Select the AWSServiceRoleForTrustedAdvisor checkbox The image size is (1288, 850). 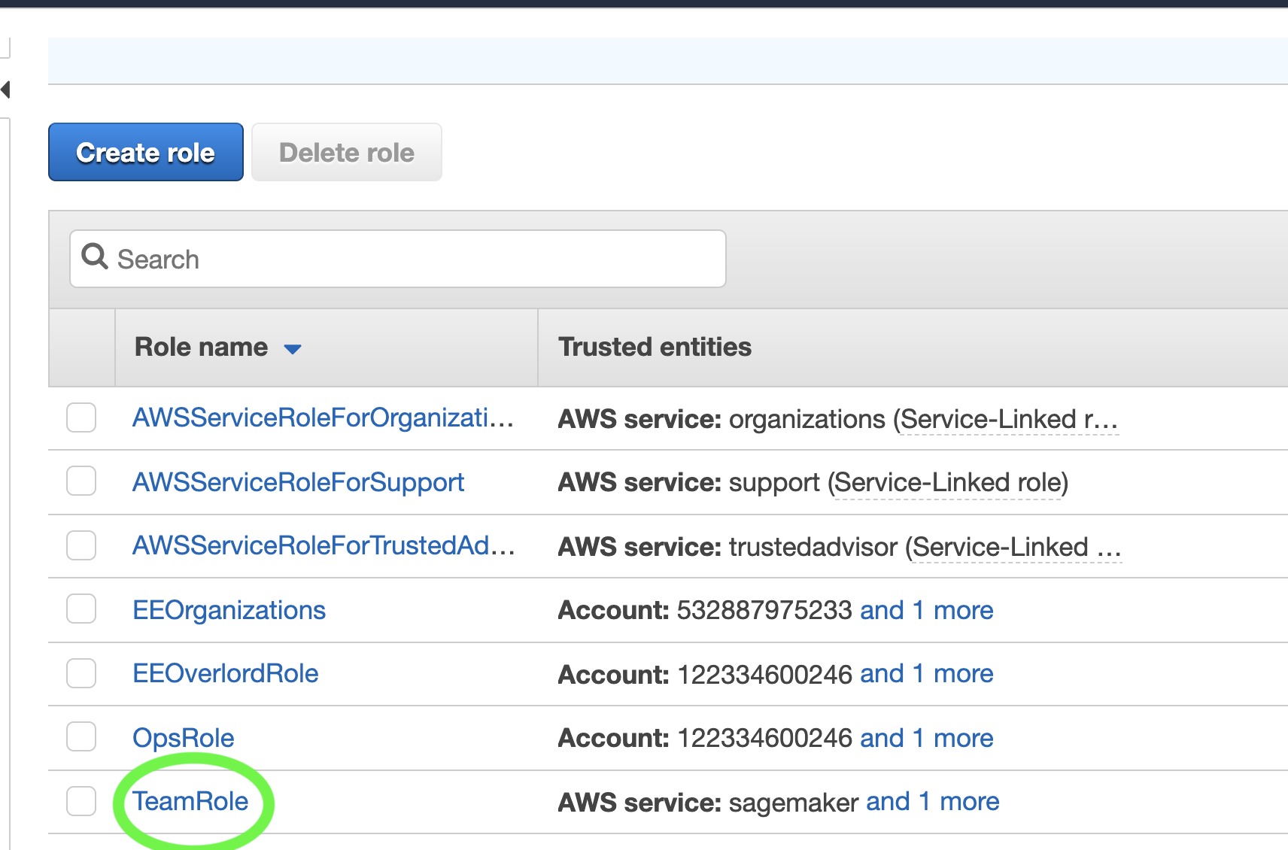81,545
